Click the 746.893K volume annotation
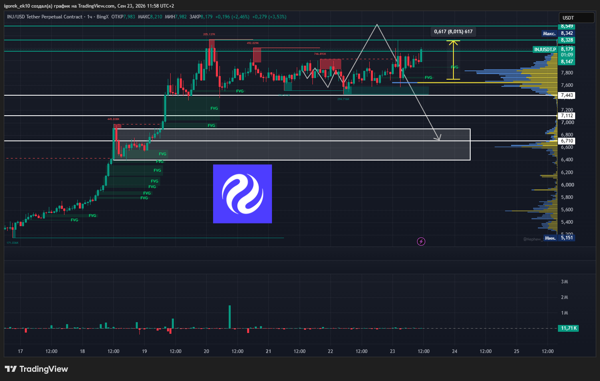This screenshot has width=600, height=381. pos(320,54)
